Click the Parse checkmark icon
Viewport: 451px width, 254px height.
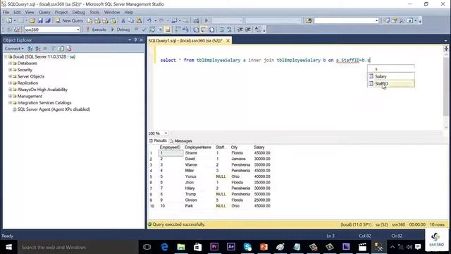click(x=144, y=30)
